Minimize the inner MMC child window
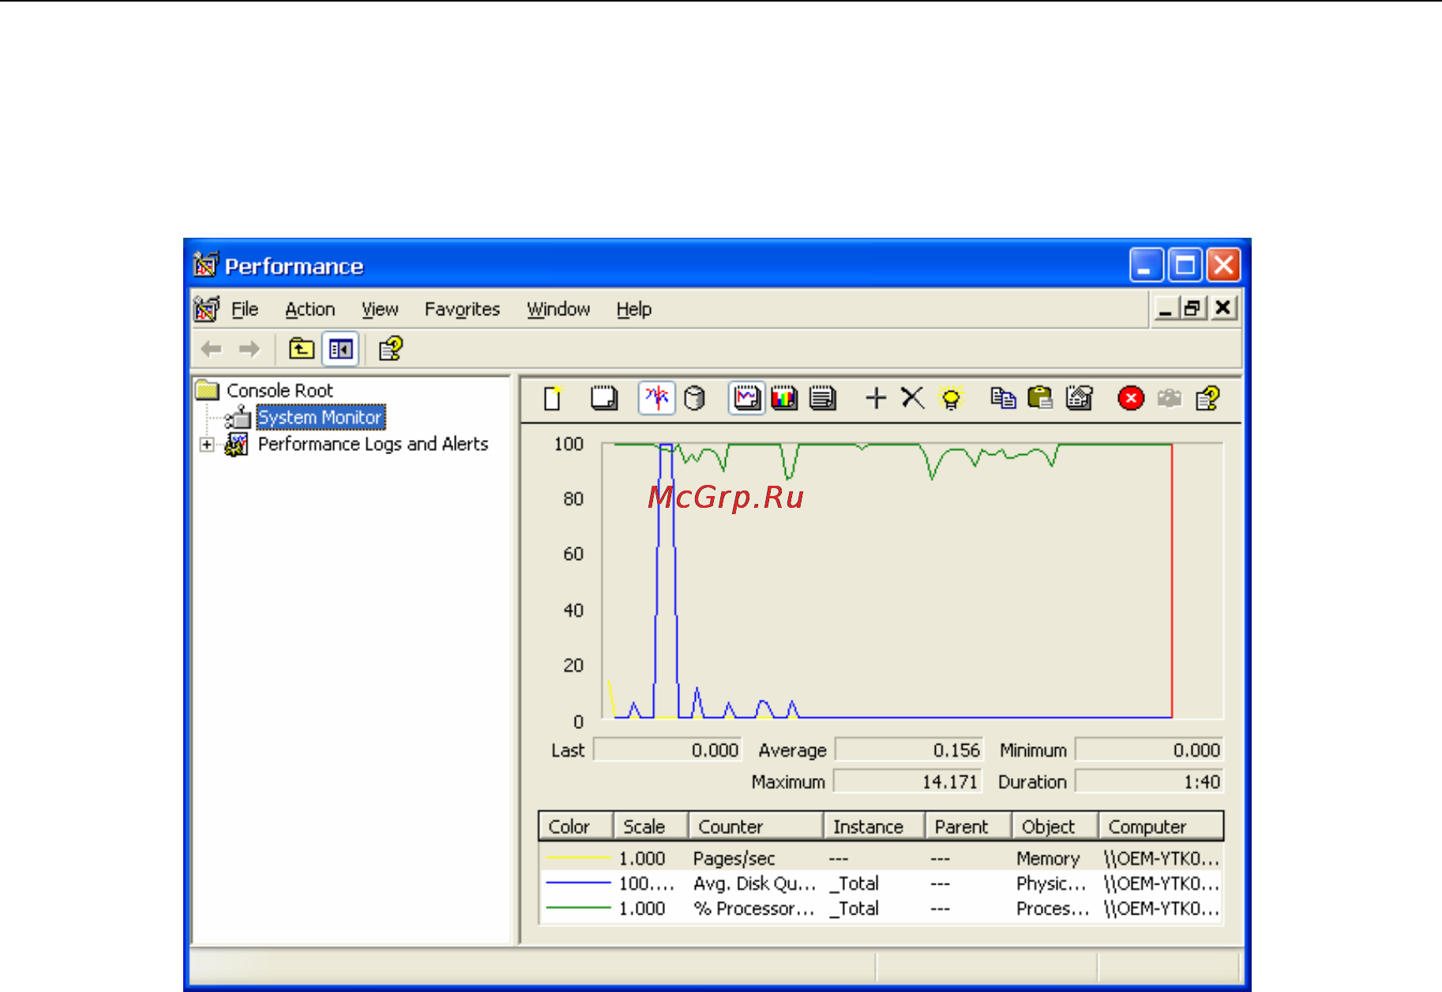Viewport: 1442px width, 992px height. 1166,308
